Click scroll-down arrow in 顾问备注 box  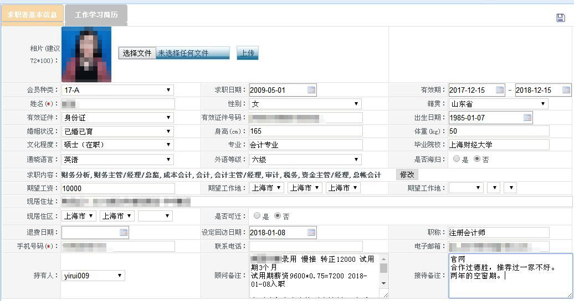coord(383,283)
